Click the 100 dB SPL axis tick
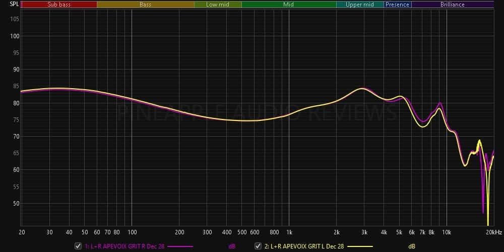Screen dimensions: 504x252 (x=14, y=36)
